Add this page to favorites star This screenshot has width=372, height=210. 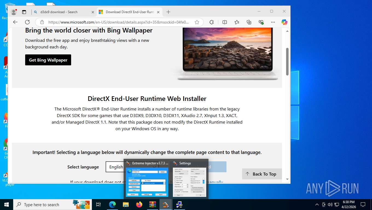pyautogui.click(x=197, y=22)
